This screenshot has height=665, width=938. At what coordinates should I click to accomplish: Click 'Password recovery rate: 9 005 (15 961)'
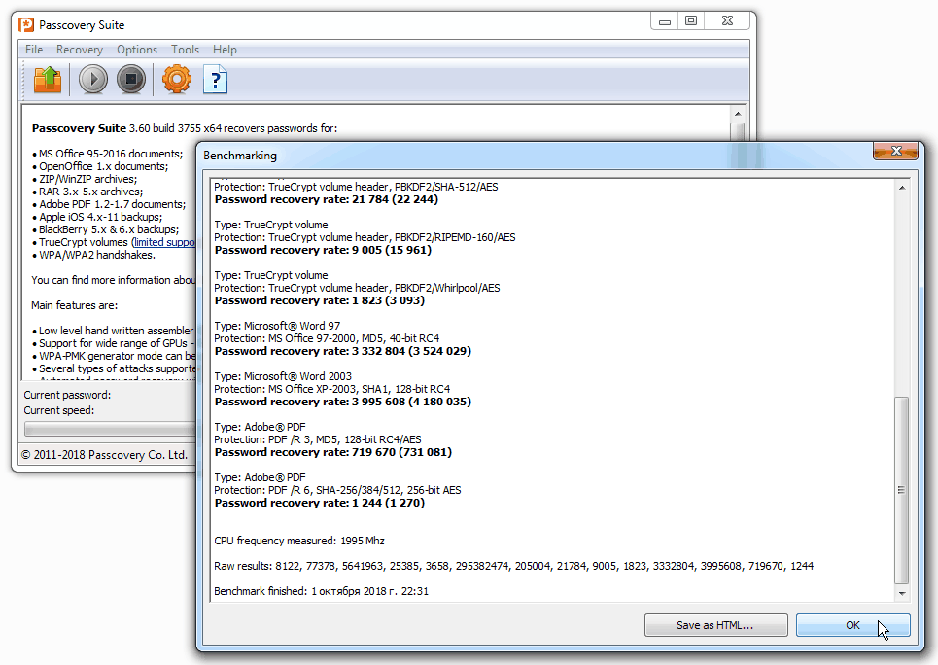[x=323, y=250]
